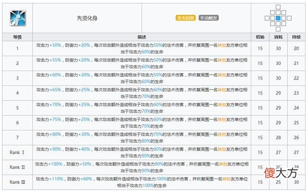The width and height of the screenshot is (307, 191).
Task: Click the 初始 value 15 in level 4 row
Action: click(260, 93)
